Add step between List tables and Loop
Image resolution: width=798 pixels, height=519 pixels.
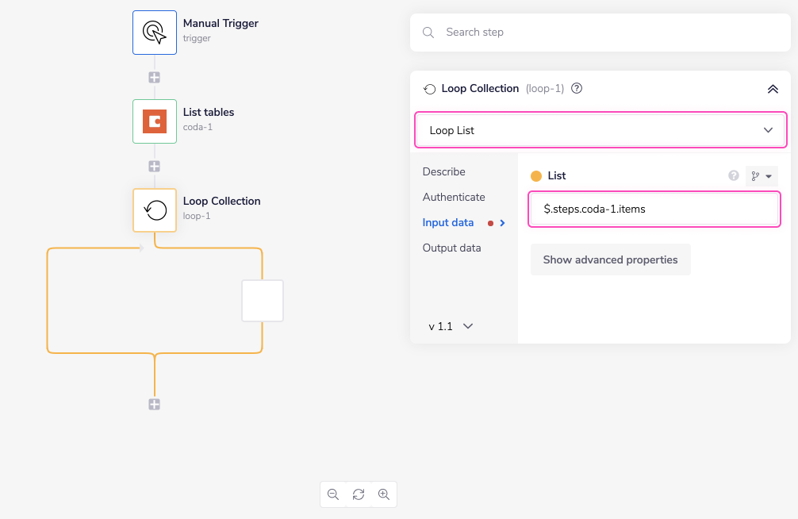[155, 167]
